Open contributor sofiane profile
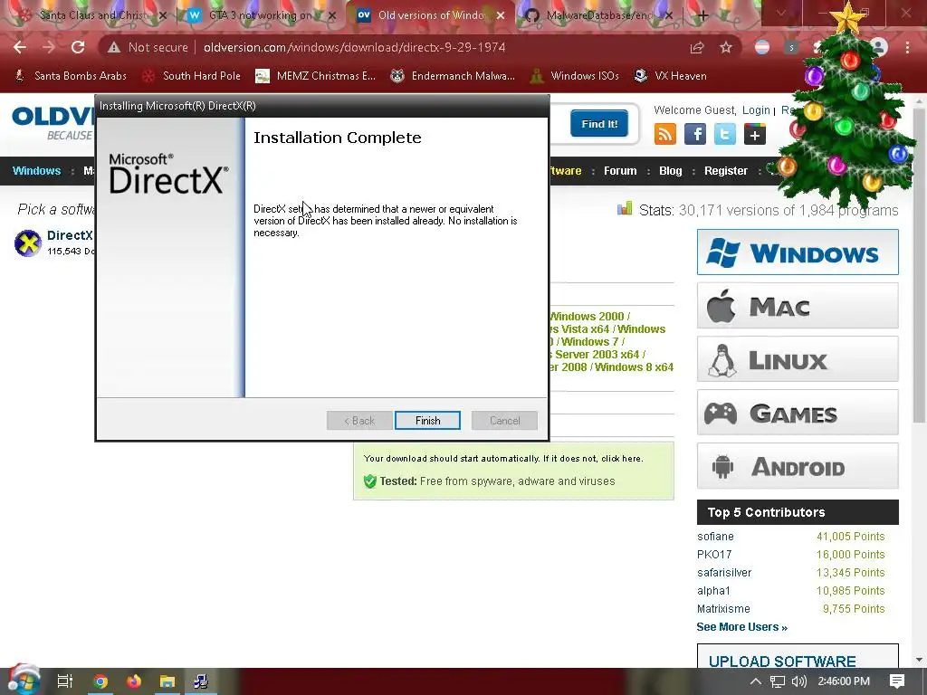The image size is (927, 695). pyautogui.click(x=715, y=537)
